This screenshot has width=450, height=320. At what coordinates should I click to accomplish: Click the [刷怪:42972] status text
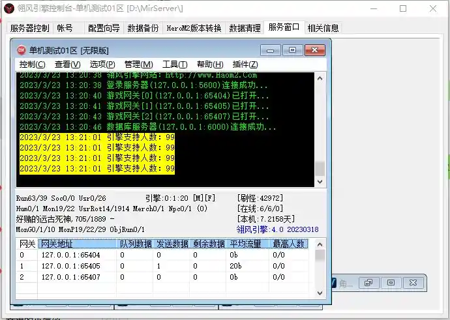coord(260,198)
